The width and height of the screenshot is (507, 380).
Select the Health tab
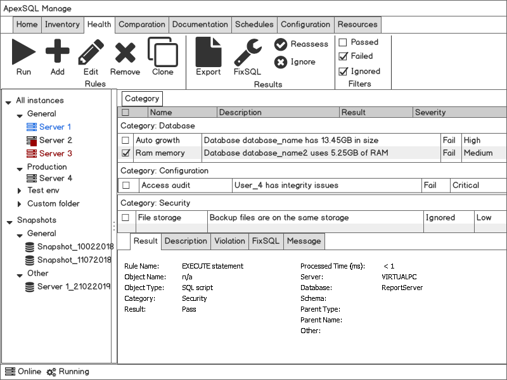(99, 25)
